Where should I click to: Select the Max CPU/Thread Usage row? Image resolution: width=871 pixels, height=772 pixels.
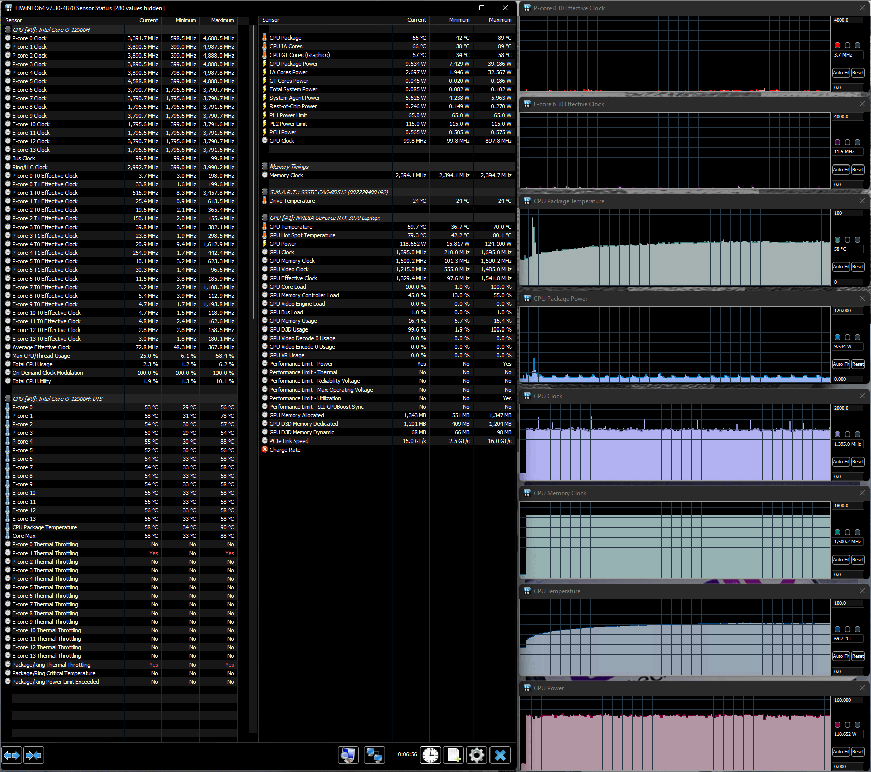coord(120,356)
